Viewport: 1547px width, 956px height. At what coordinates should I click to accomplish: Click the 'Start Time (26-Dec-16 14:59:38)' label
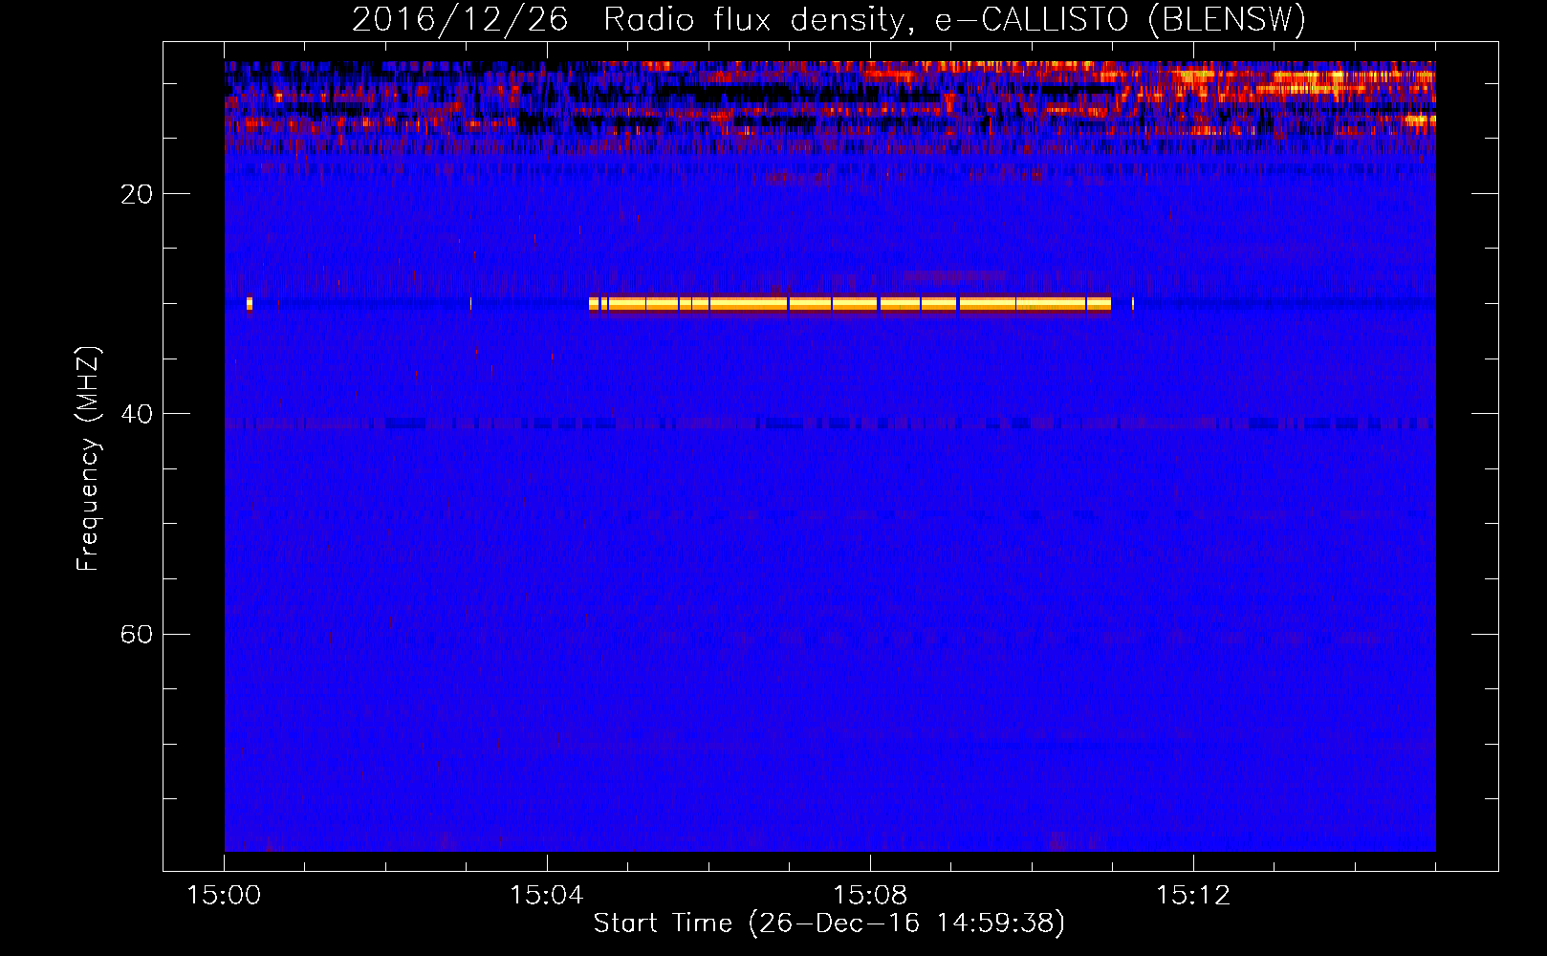click(829, 923)
